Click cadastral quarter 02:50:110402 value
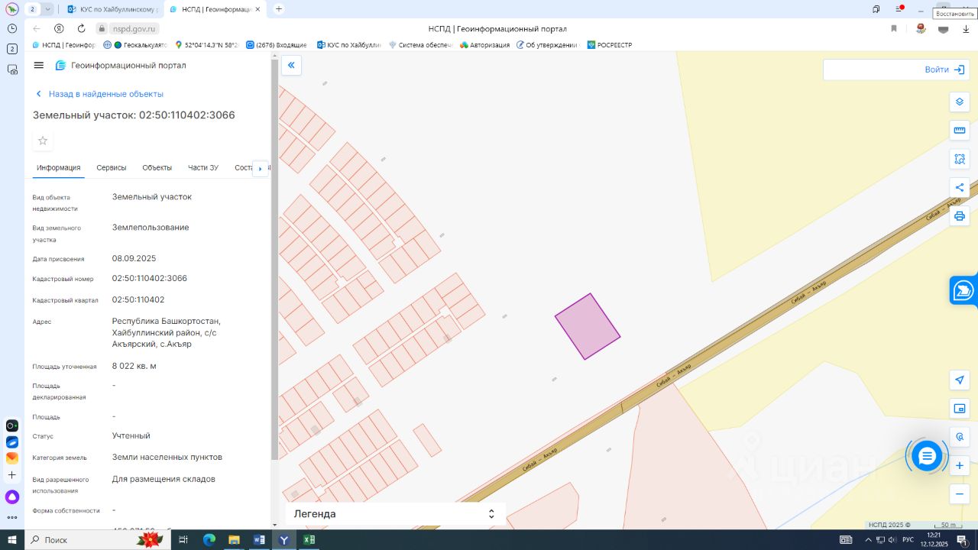The width and height of the screenshot is (978, 550). click(138, 300)
